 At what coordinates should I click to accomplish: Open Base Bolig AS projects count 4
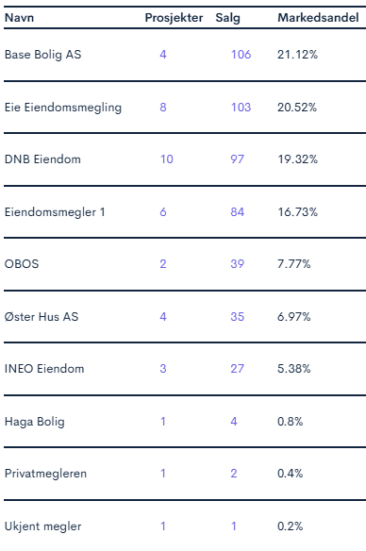click(x=163, y=55)
